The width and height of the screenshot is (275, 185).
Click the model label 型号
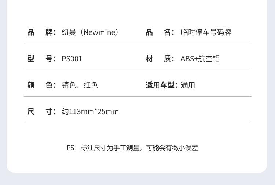coord(41,59)
